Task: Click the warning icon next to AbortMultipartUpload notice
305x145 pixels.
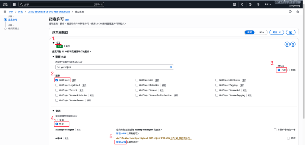Action: tap(117, 138)
